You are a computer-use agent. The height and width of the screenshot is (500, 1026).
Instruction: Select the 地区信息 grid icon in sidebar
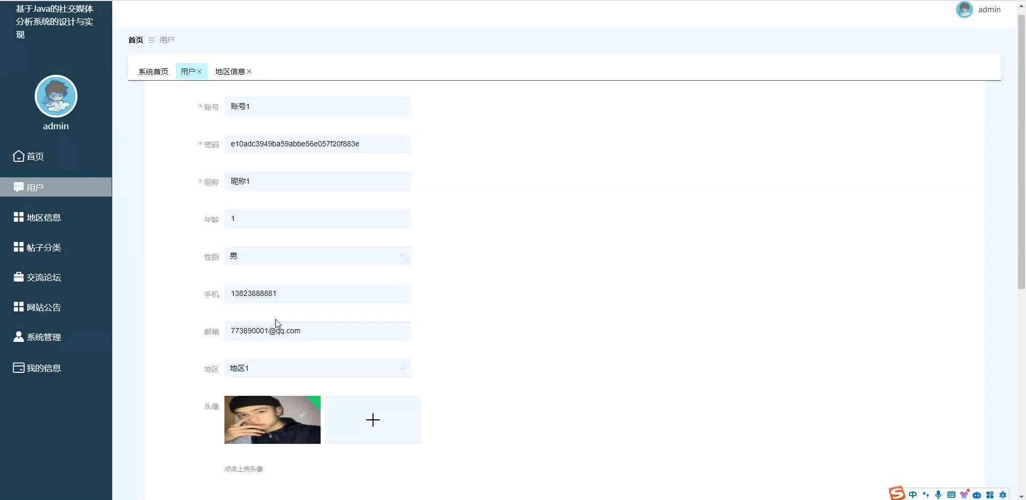coord(19,217)
